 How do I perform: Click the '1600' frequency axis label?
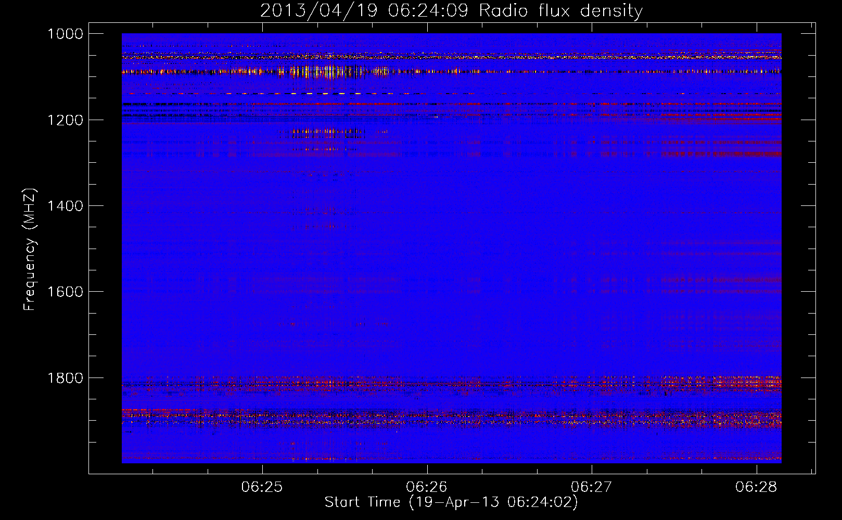(65, 292)
